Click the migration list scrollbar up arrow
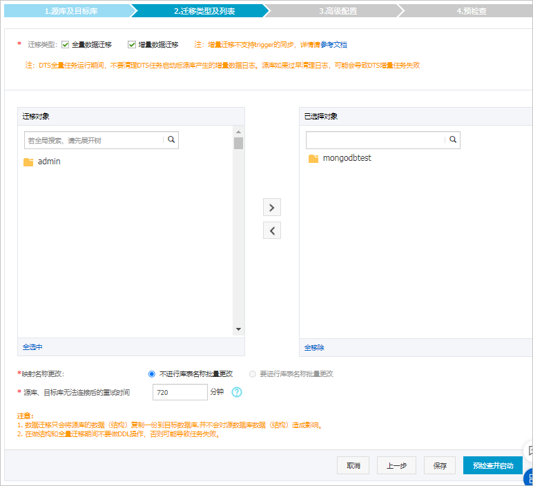Image resolution: width=533 pixels, height=486 pixels. (238, 132)
